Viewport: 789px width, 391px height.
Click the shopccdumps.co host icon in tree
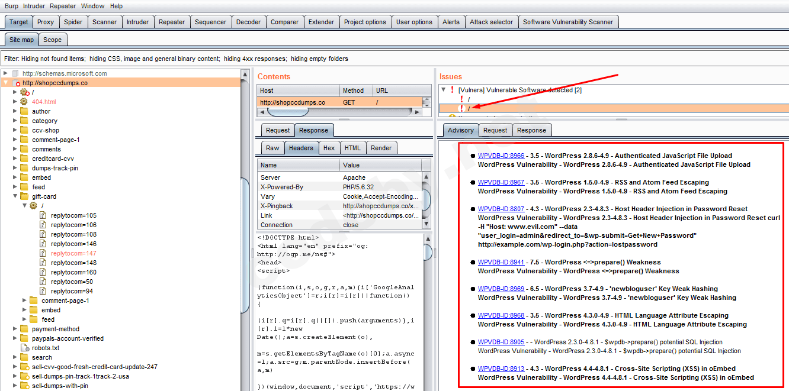coord(16,83)
